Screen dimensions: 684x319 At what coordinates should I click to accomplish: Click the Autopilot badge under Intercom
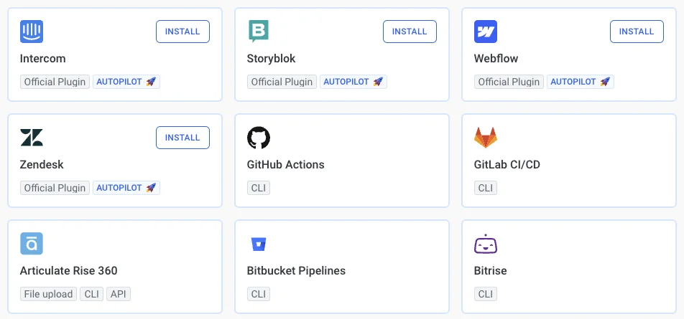(x=126, y=82)
